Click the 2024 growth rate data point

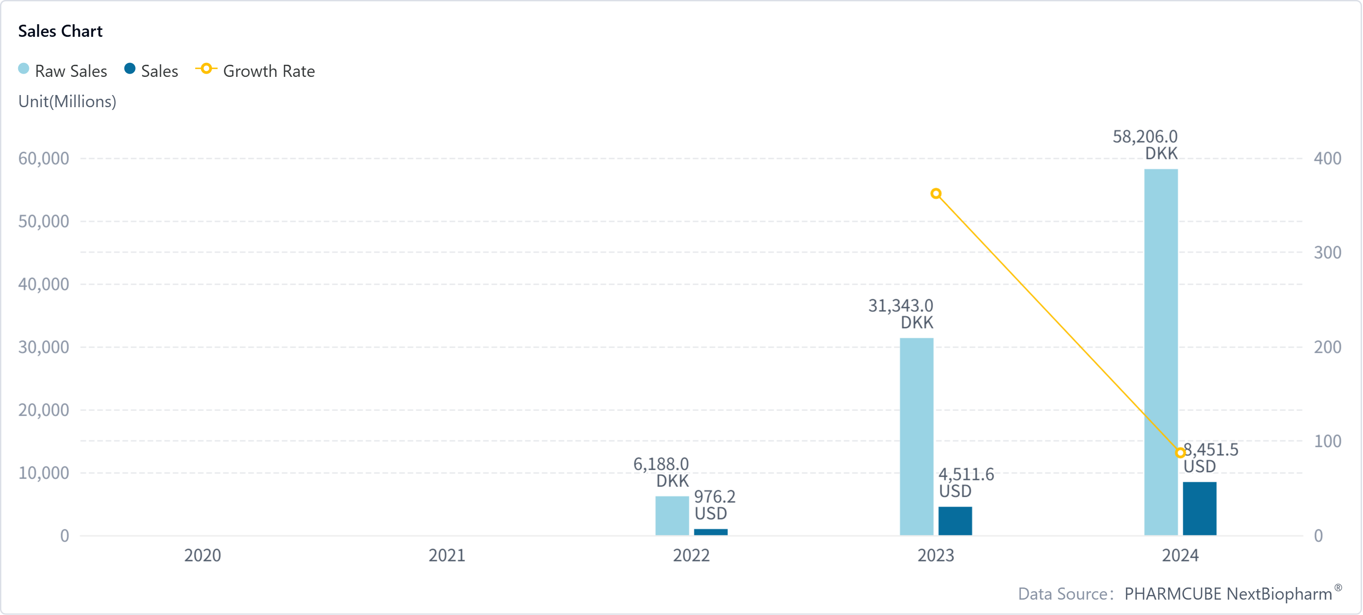[x=1180, y=453]
